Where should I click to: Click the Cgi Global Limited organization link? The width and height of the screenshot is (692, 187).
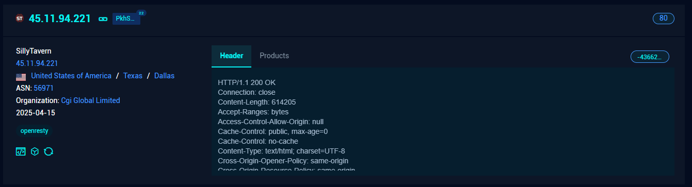pos(90,100)
